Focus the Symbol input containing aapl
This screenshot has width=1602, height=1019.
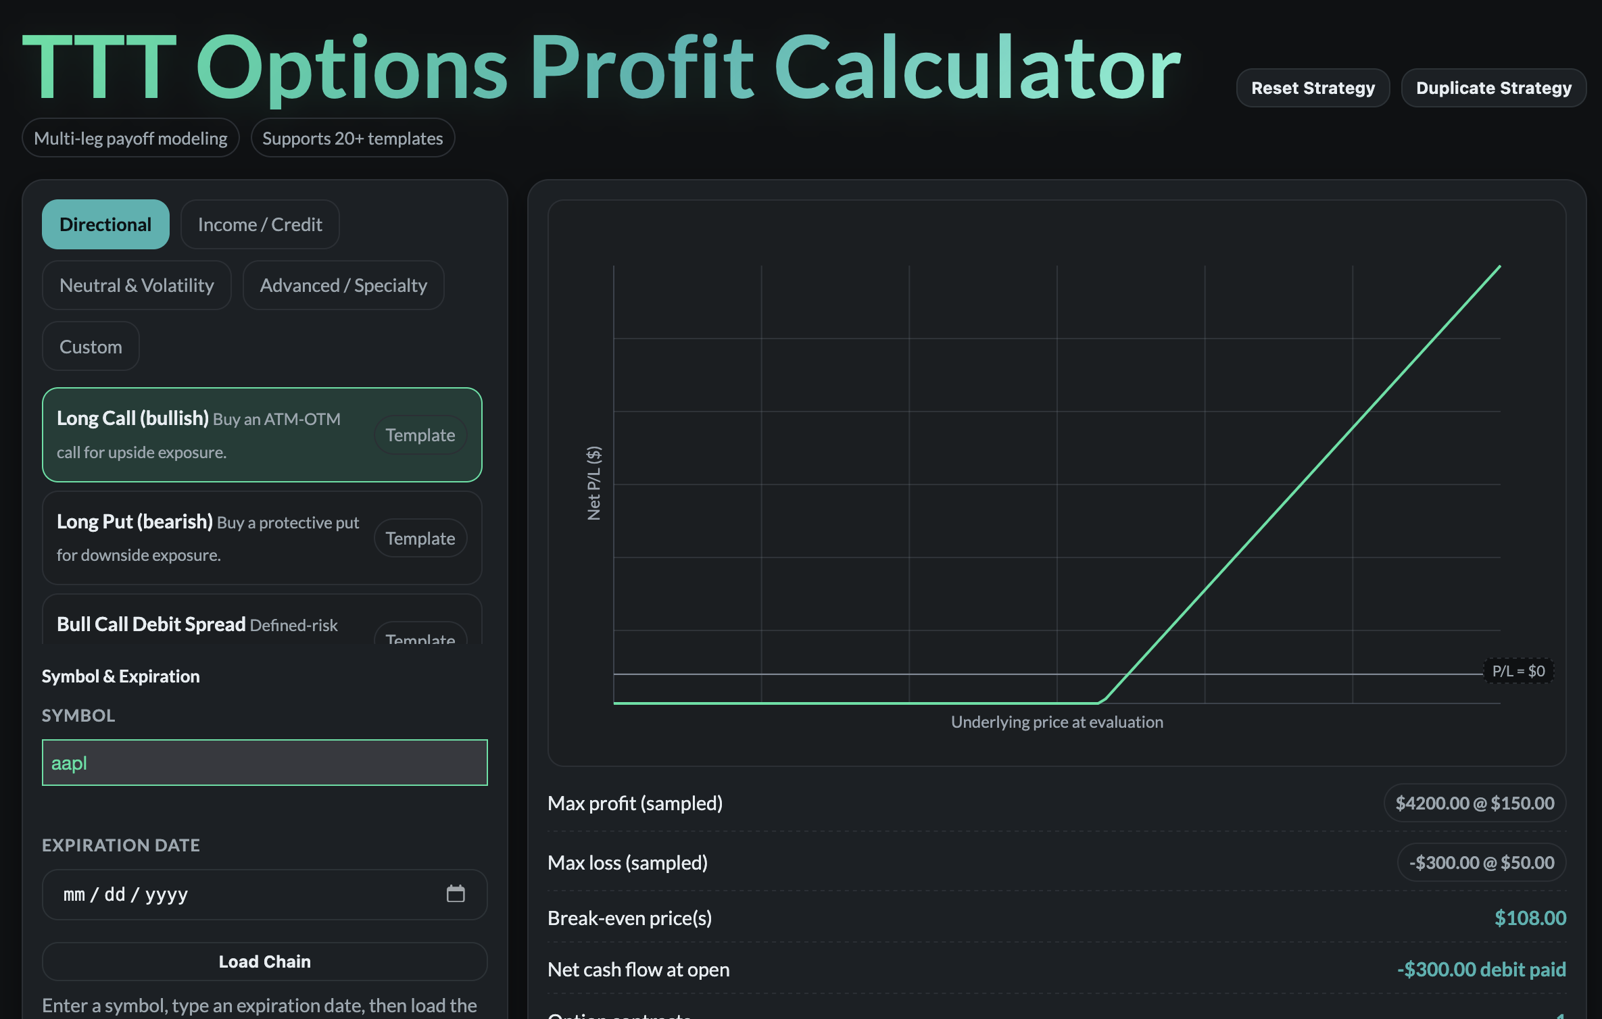click(264, 763)
